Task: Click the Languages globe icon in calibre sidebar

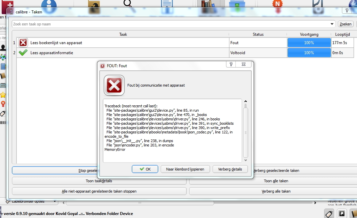Action: point(3,57)
